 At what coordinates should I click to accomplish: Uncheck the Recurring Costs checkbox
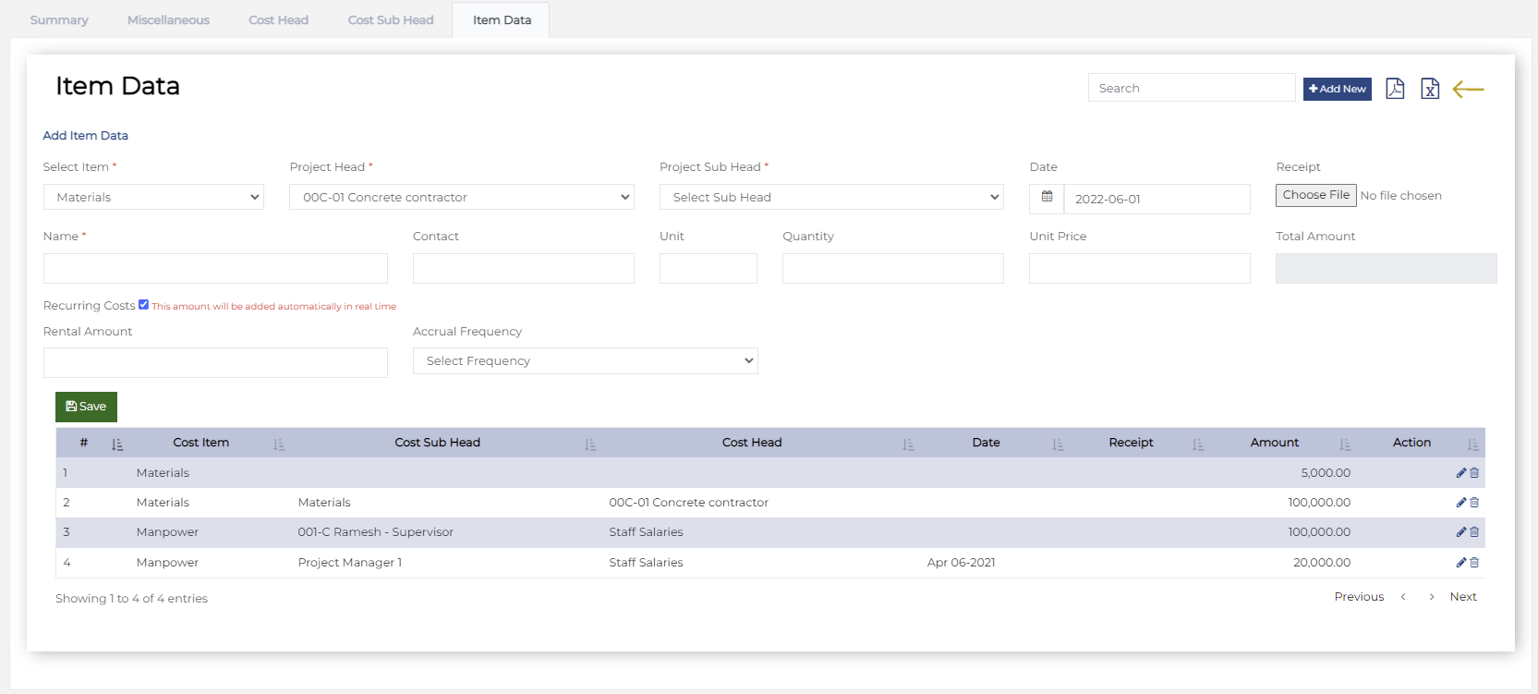click(143, 305)
